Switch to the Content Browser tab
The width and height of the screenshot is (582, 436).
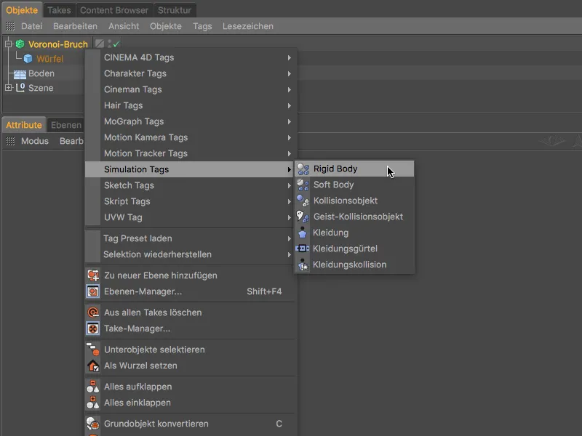(114, 10)
